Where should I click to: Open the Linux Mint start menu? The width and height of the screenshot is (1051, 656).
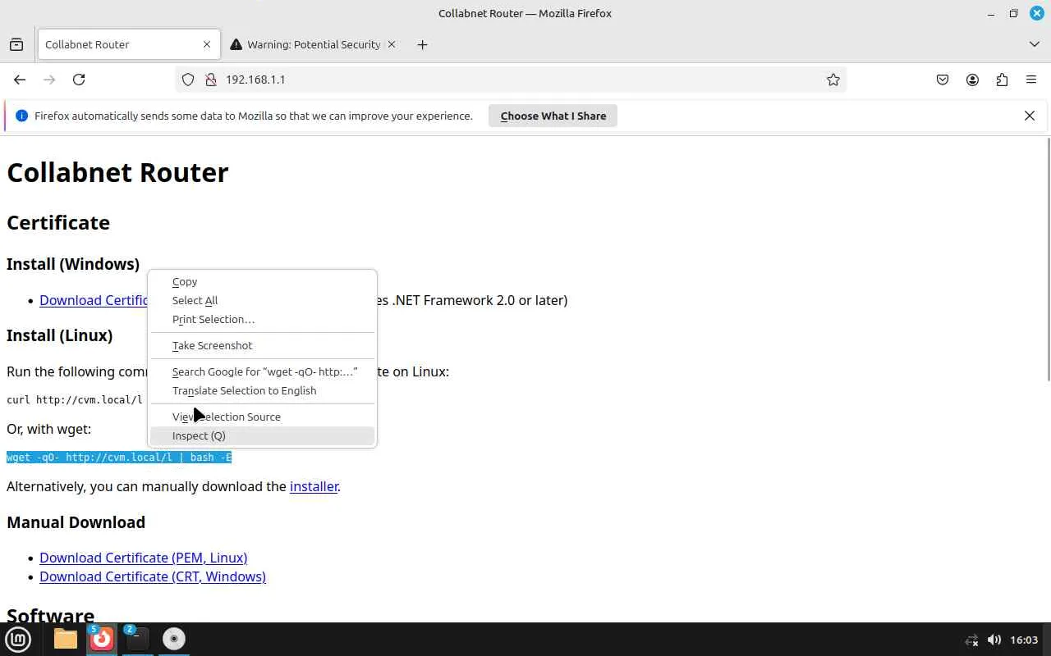(18, 639)
